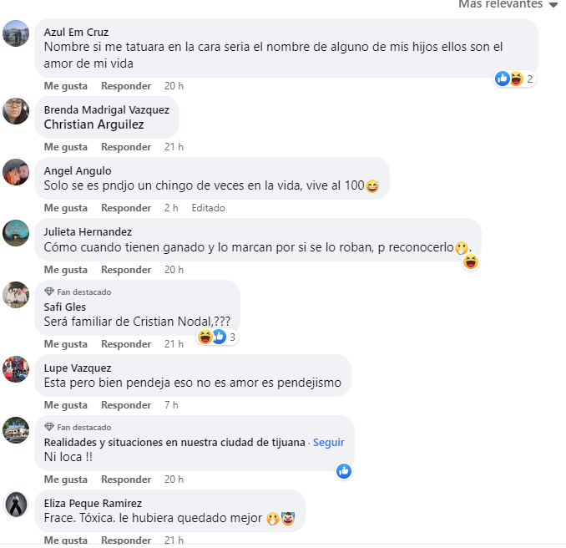This screenshot has width=566, height=548.
Task: Open Azul Em Cruz's profile picture
Action: click(x=16, y=33)
